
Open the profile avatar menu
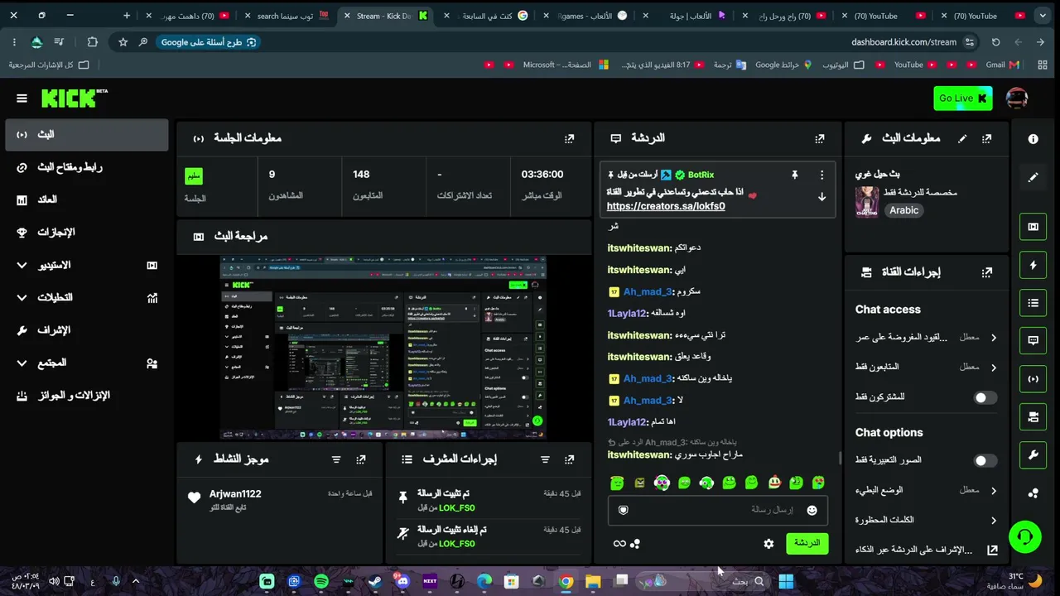coord(1017,98)
